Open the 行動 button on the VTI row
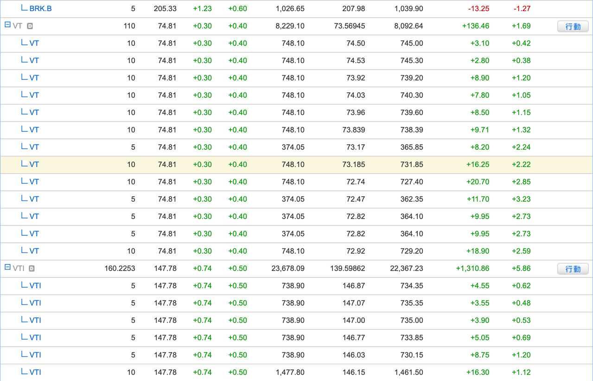This screenshot has height=381, width=593. tap(573, 269)
